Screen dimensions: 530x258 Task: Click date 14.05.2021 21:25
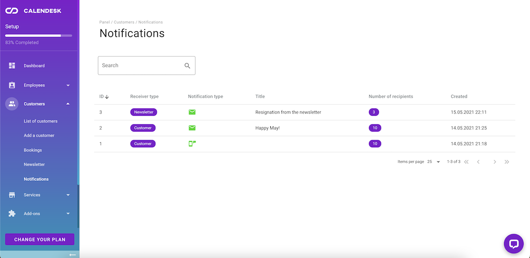[x=469, y=128]
